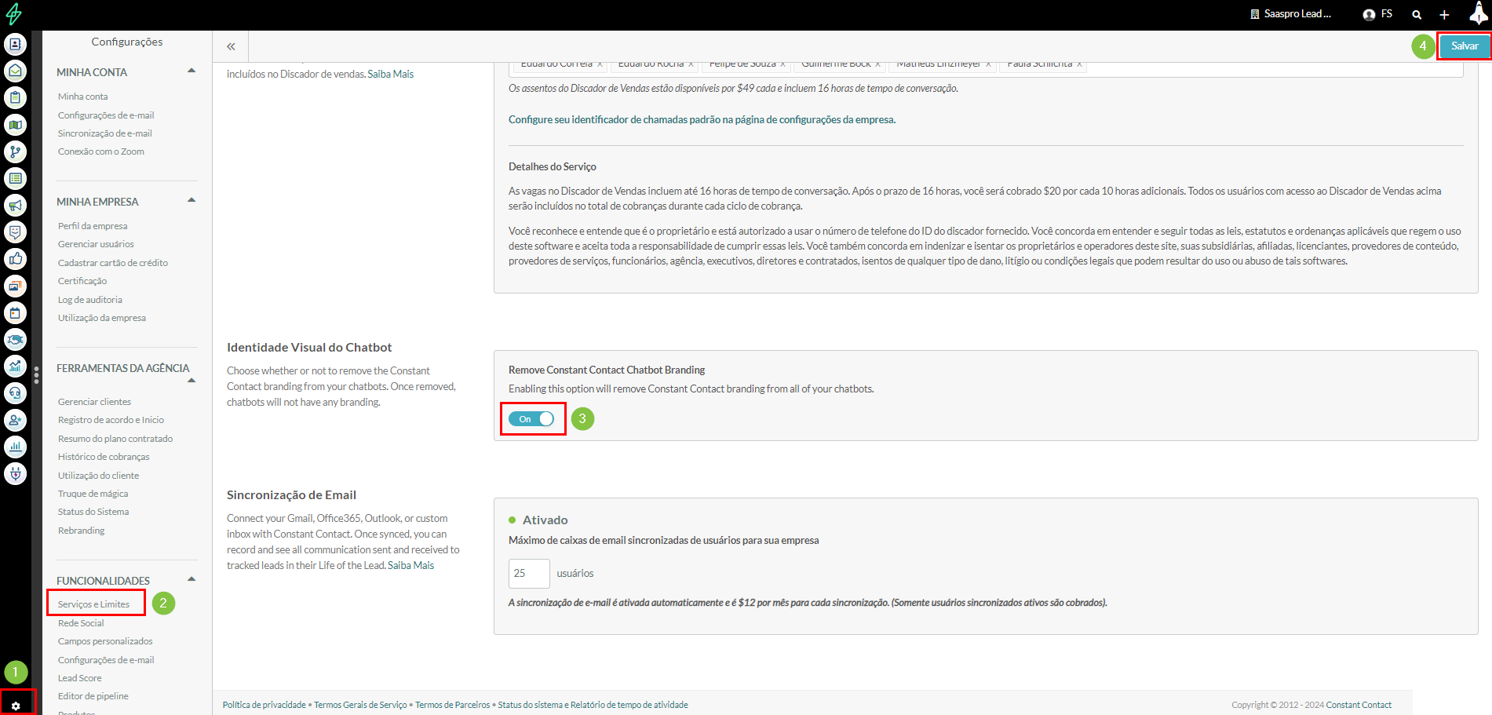Open the Saaspro Lead company selector
The width and height of the screenshot is (1492, 715).
(1291, 14)
